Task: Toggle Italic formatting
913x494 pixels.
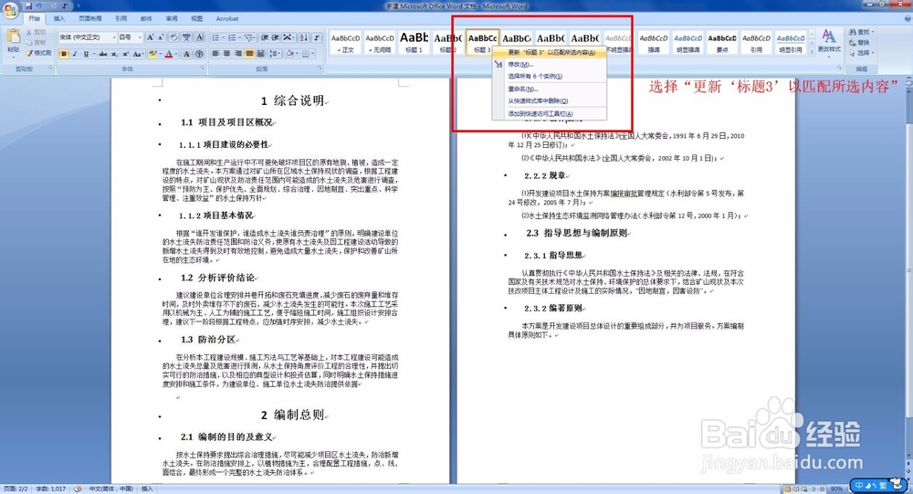Action: tap(75, 54)
